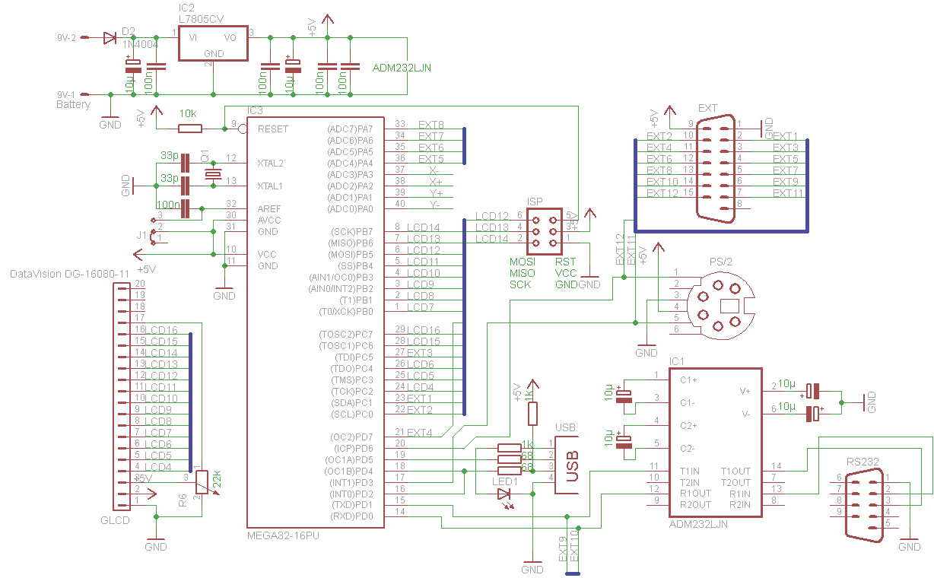Click the EXT12 label on EXT pin 15
The width and height of the screenshot is (934, 578).
coord(662,193)
